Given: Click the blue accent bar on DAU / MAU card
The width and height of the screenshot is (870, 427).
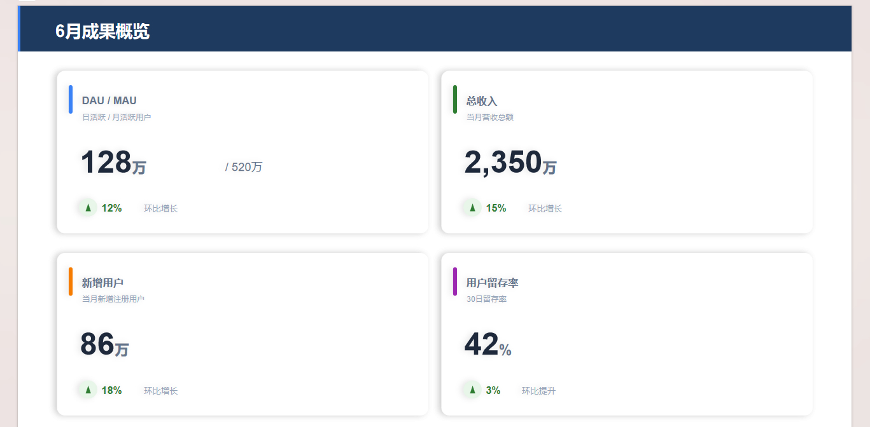Looking at the screenshot, I should (x=71, y=99).
